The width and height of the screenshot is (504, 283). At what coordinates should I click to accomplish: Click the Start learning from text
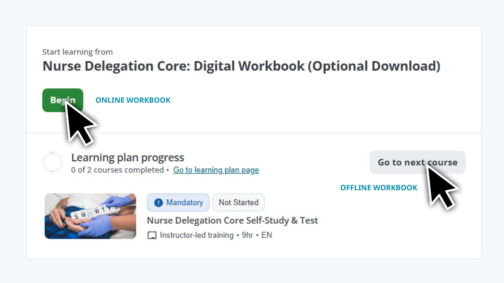pyautogui.click(x=77, y=52)
